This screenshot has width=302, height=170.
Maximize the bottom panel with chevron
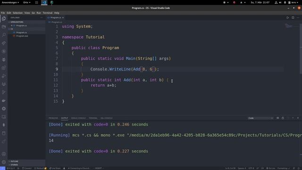pos(293,118)
